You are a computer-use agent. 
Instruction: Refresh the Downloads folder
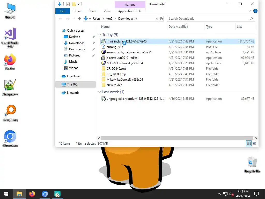pos(161,19)
